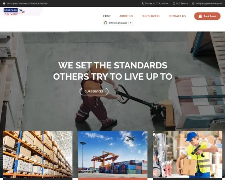Click the circle icon beside the Hello guest greeting
Image resolution: width=225 pixels, height=180 pixels.
[x=4, y=3]
